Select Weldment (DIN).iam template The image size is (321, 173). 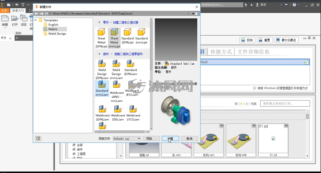tap(102, 113)
